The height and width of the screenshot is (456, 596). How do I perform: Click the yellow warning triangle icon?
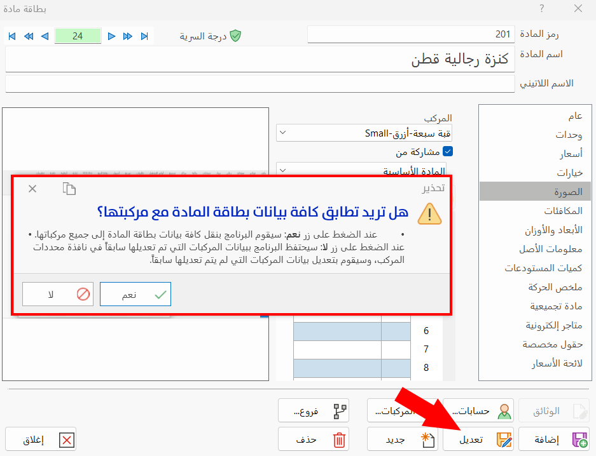[x=429, y=213]
